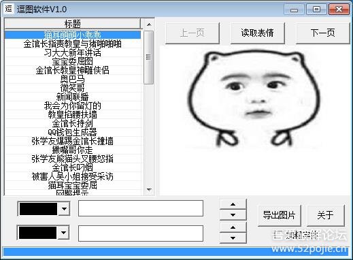Export image with 导出图片 button
Screen dimensions: 353x260
[x=279, y=215]
